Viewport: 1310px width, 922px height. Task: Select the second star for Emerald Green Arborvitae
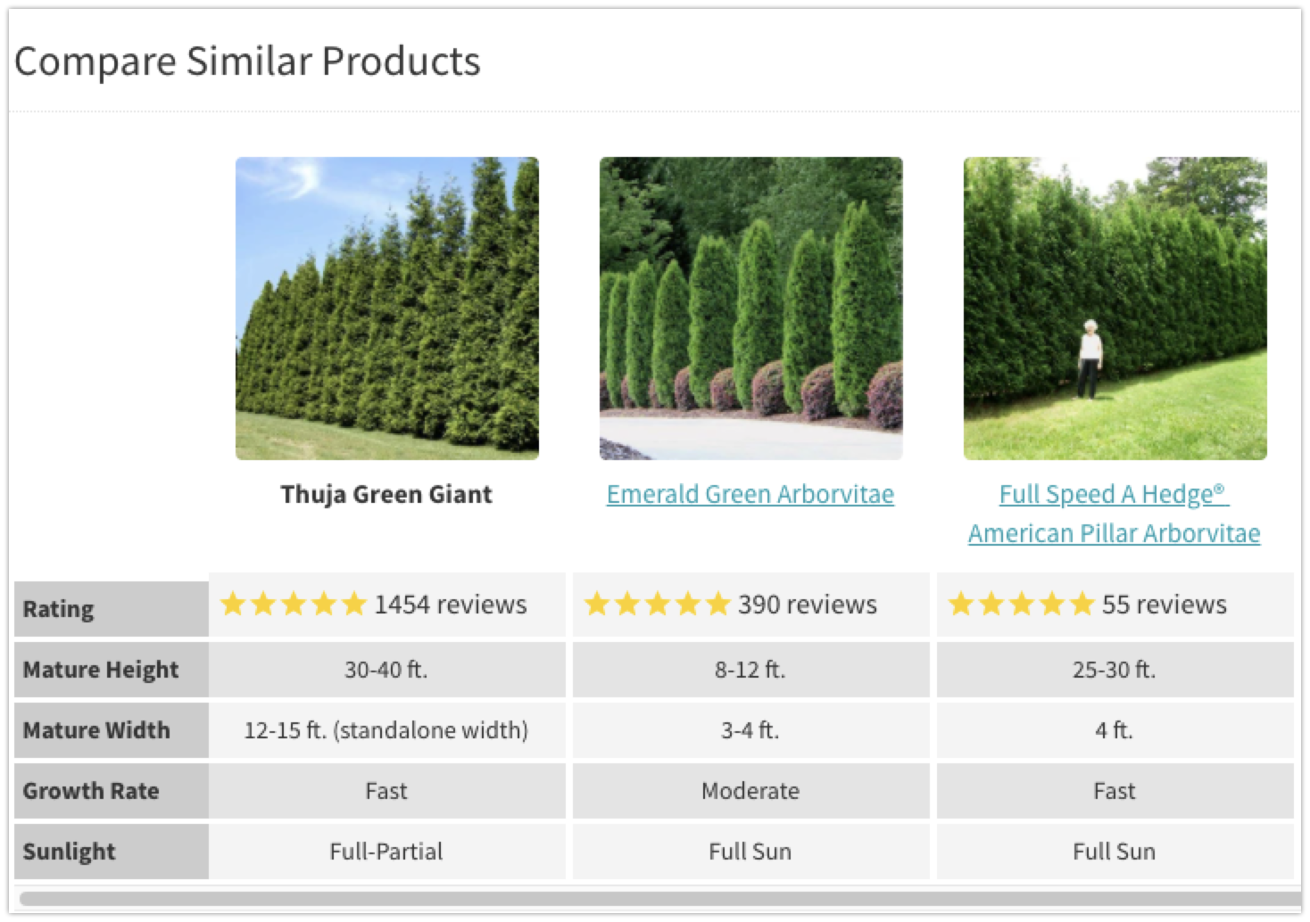627,605
